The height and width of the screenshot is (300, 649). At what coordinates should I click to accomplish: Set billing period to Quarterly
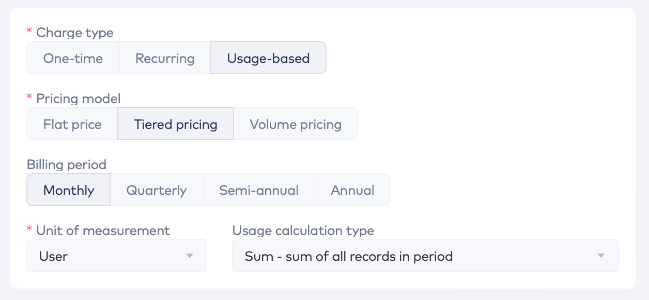156,190
